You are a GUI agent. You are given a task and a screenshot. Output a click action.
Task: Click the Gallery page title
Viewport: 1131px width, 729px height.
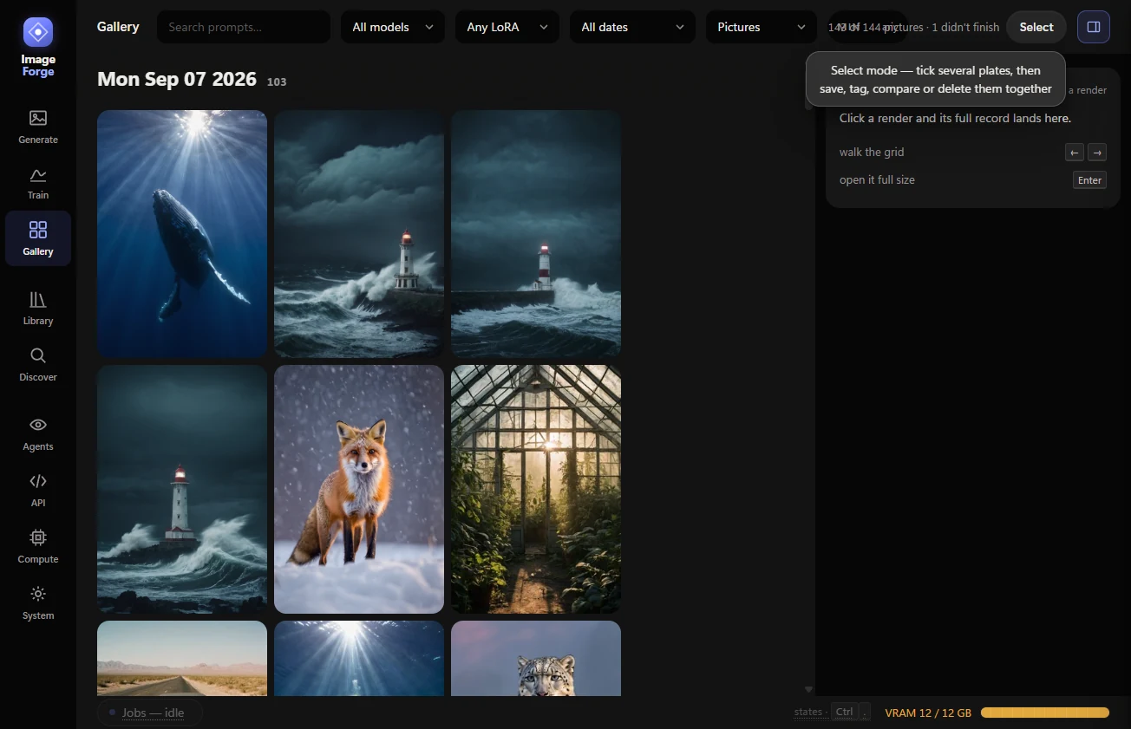point(118,27)
